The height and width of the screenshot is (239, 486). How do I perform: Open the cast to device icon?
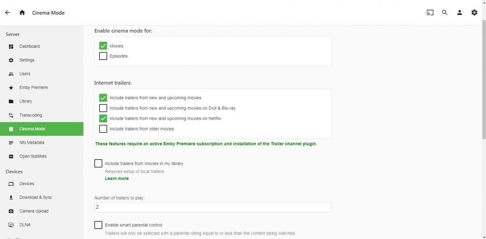coord(430,13)
